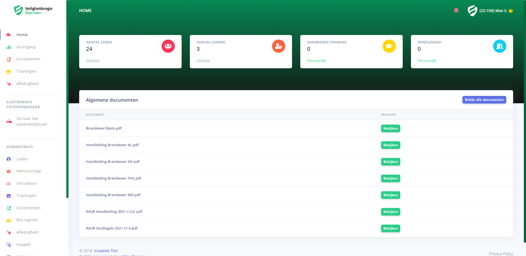Click the Aantal Leiding user-shield icon
526x256 pixels.
point(278,46)
